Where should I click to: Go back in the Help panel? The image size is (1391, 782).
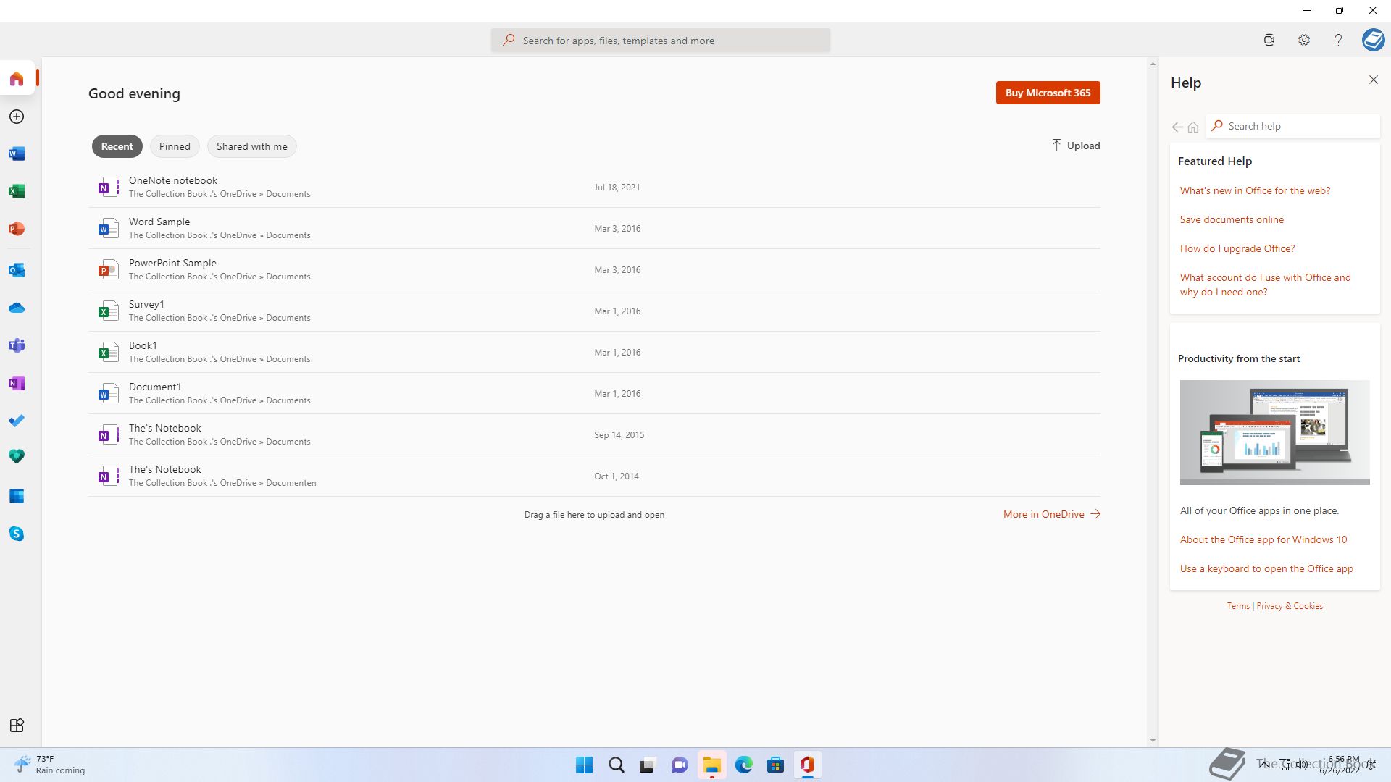point(1177,127)
